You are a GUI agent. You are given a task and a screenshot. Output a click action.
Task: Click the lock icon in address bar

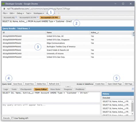[4, 9]
